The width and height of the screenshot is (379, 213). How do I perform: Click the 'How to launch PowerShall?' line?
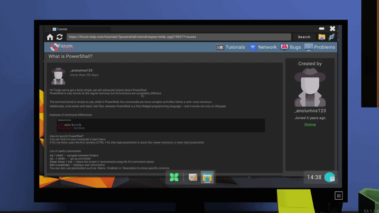66,136
